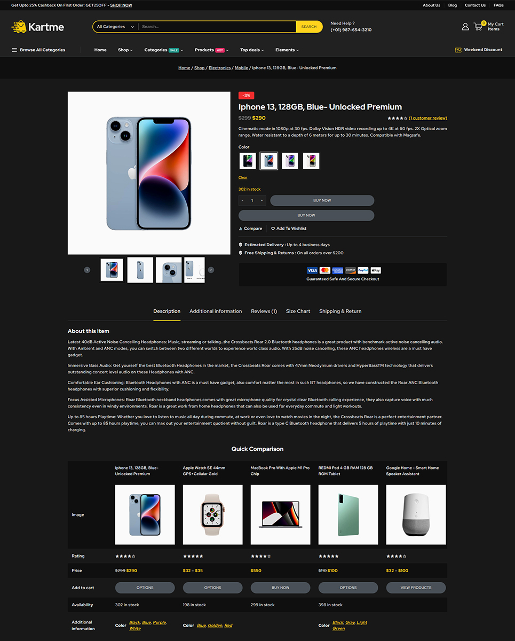Expand the Top deals menu dropdown

pos(252,50)
